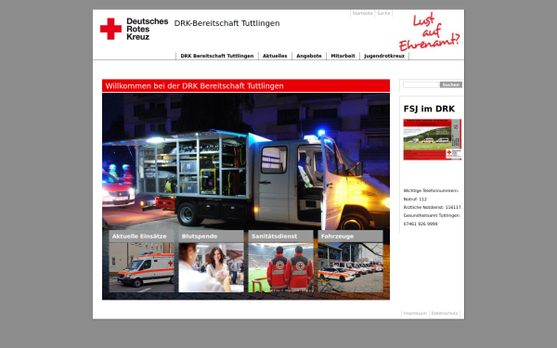
Task: Click the 07461 926 9999 phone number
Action: (x=421, y=224)
